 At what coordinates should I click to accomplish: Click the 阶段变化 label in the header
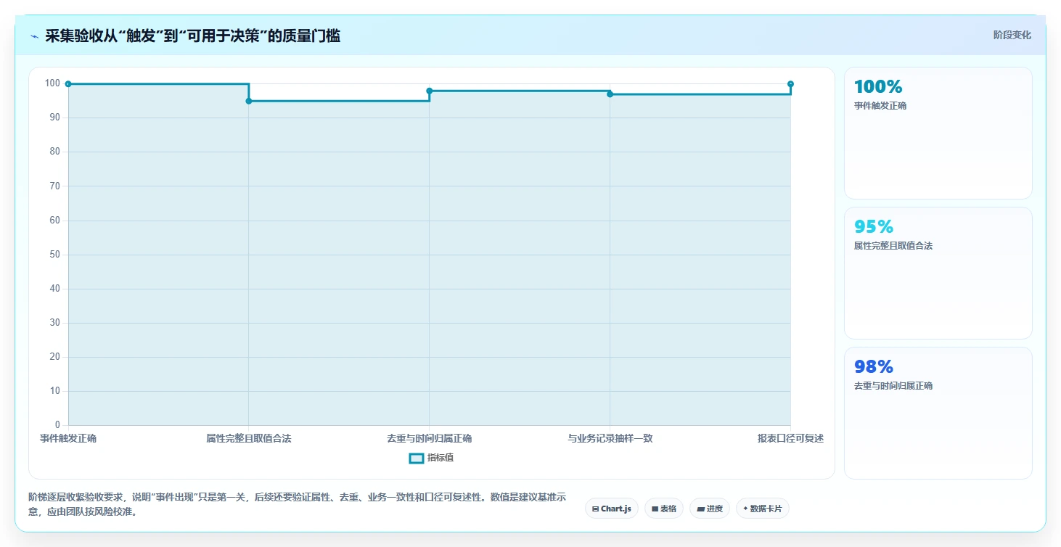[x=1012, y=35]
